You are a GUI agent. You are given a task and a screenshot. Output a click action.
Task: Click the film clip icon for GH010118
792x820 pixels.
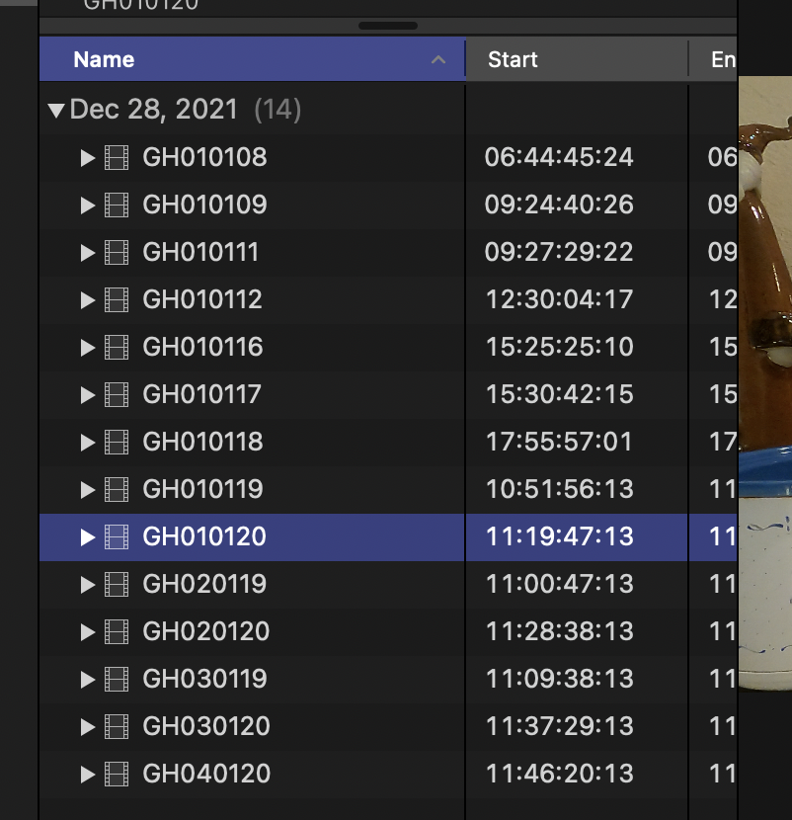[x=117, y=442]
